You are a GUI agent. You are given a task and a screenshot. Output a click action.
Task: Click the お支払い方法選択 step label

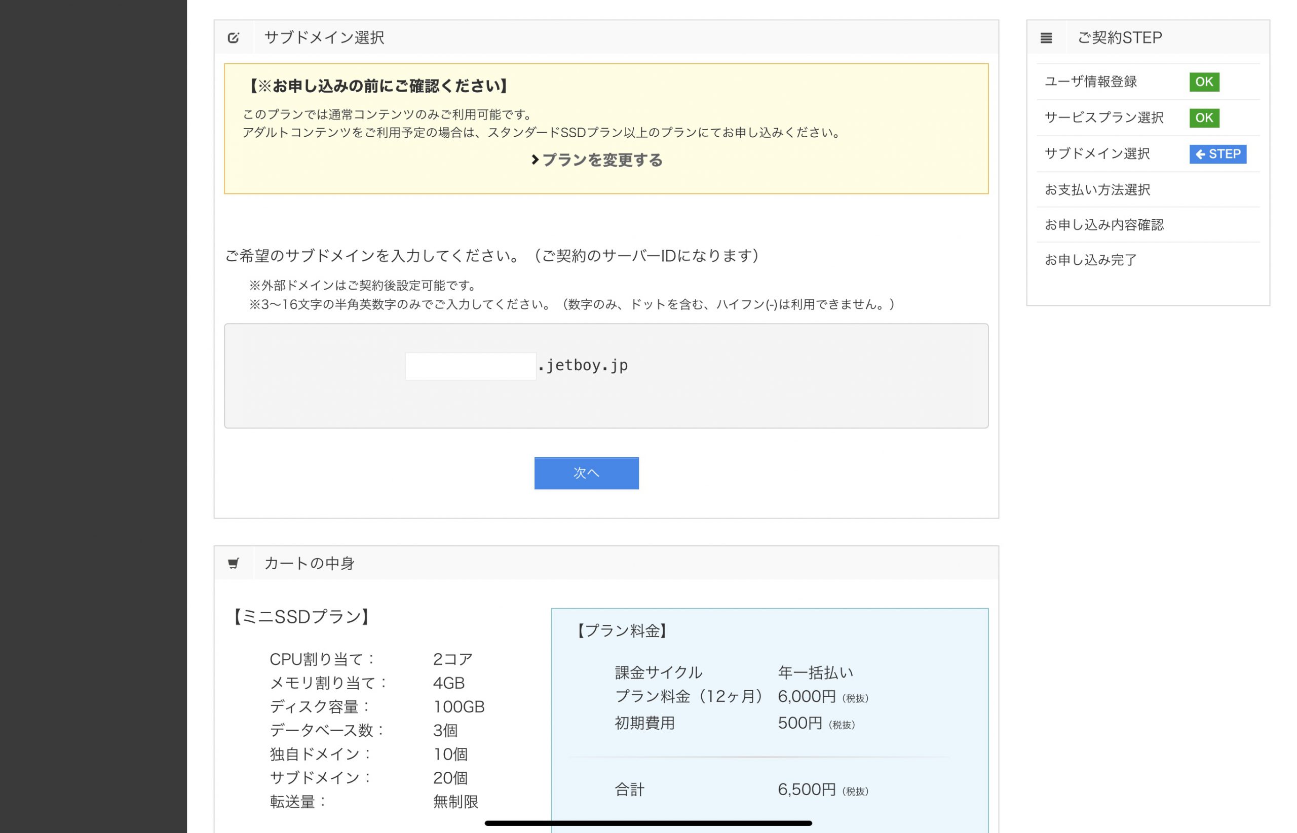tap(1097, 190)
